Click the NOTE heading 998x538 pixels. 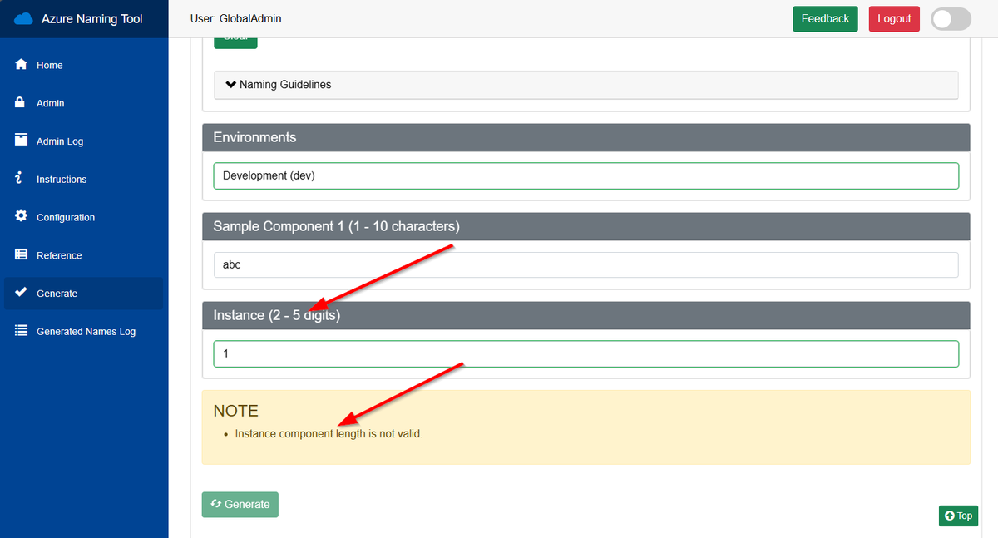(236, 411)
